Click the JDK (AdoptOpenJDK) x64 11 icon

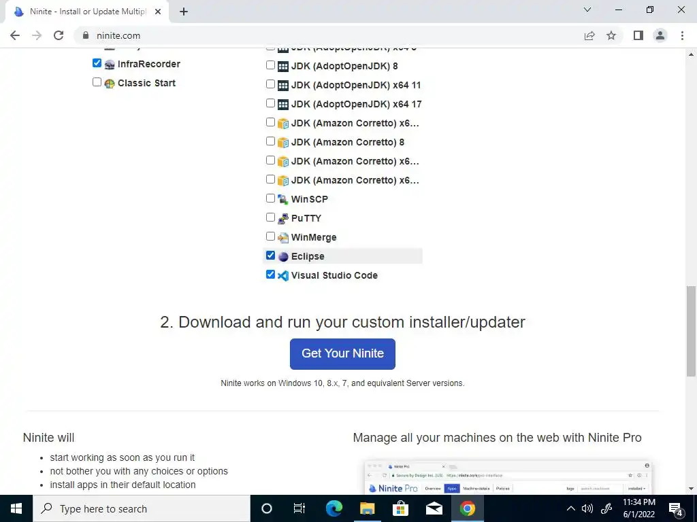(x=283, y=86)
